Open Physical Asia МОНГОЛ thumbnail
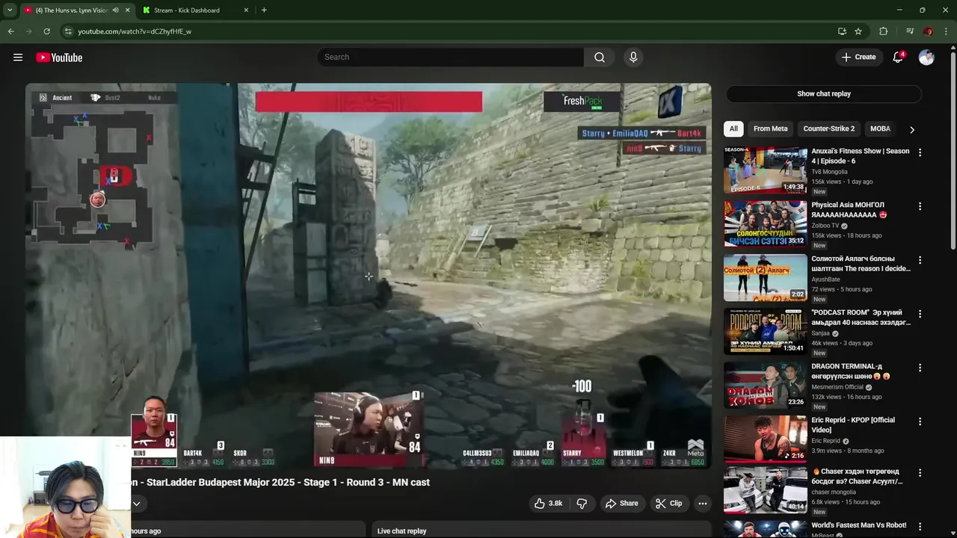Screen dimensions: 957x538 [x=765, y=223]
